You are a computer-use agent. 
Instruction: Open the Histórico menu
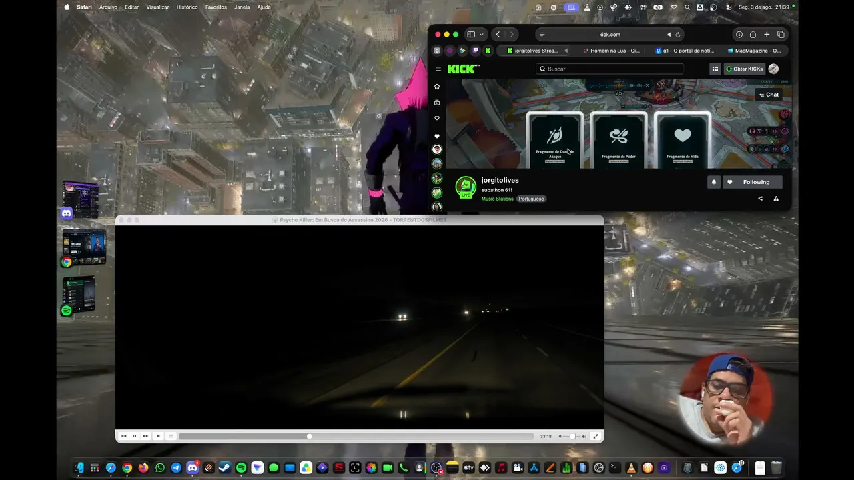pyautogui.click(x=187, y=7)
